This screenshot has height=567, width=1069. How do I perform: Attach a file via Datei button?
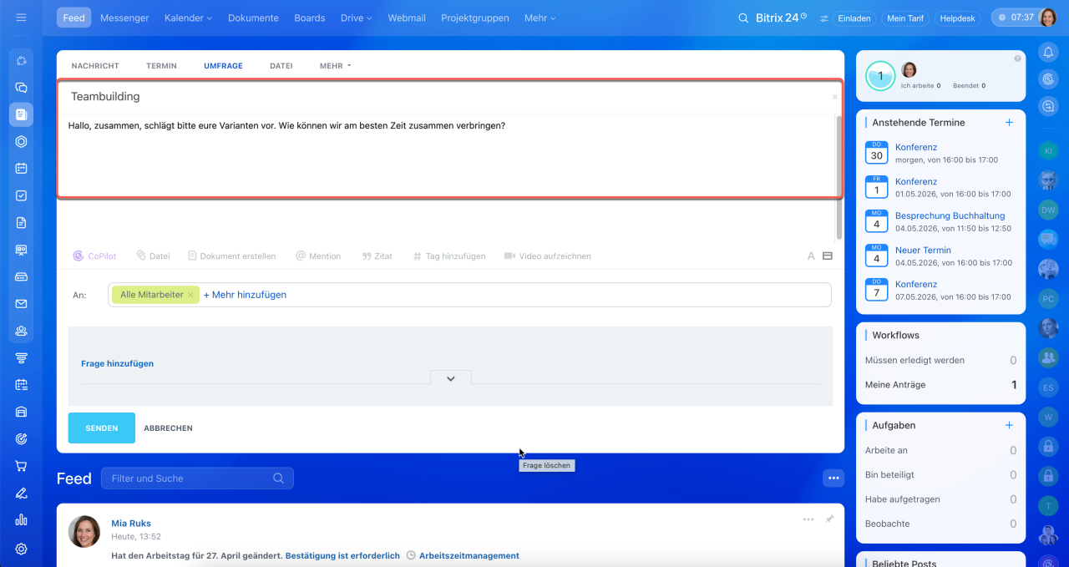(x=153, y=256)
